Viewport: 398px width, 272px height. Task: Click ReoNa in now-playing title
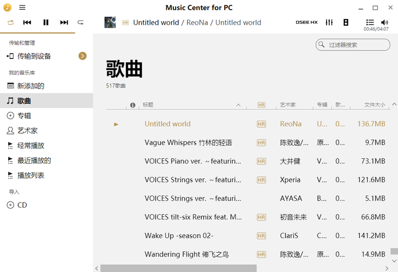[197, 22]
